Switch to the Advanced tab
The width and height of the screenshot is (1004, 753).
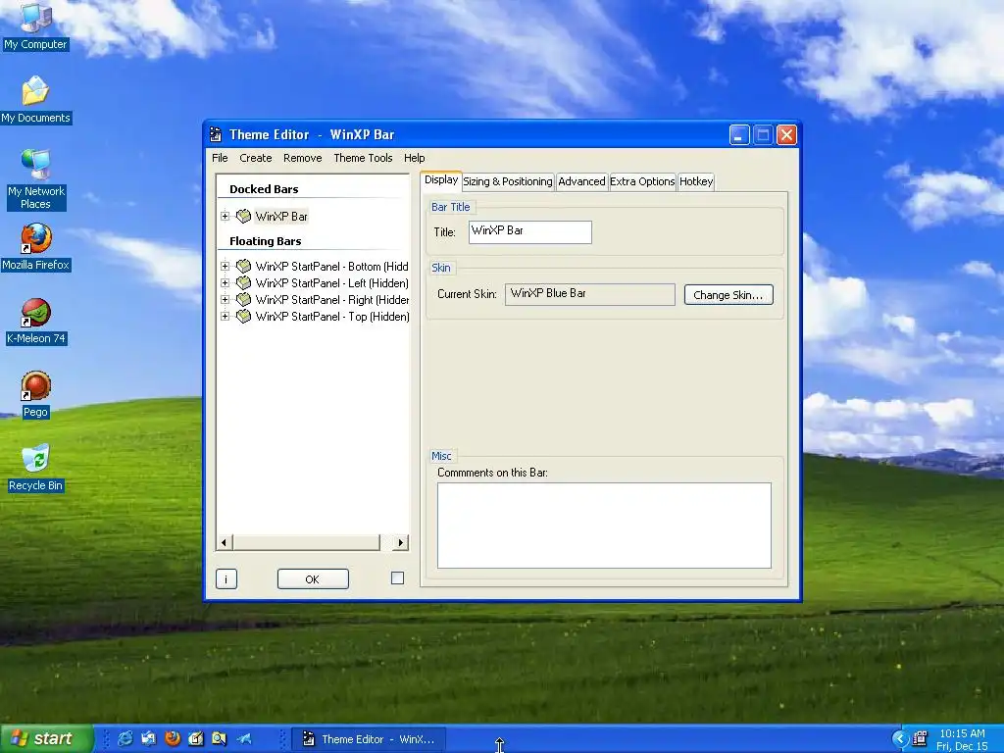pos(581,181)
